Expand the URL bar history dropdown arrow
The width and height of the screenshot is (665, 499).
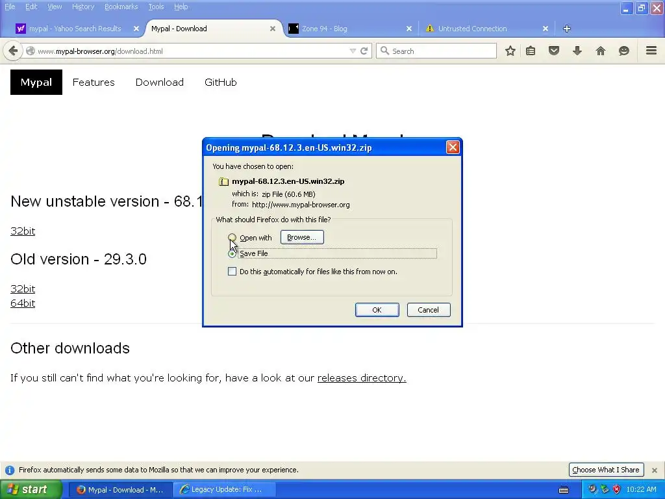353,51
